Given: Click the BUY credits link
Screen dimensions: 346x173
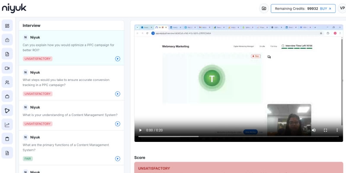Looking at the screenshot, I should [x=326, y=8].
